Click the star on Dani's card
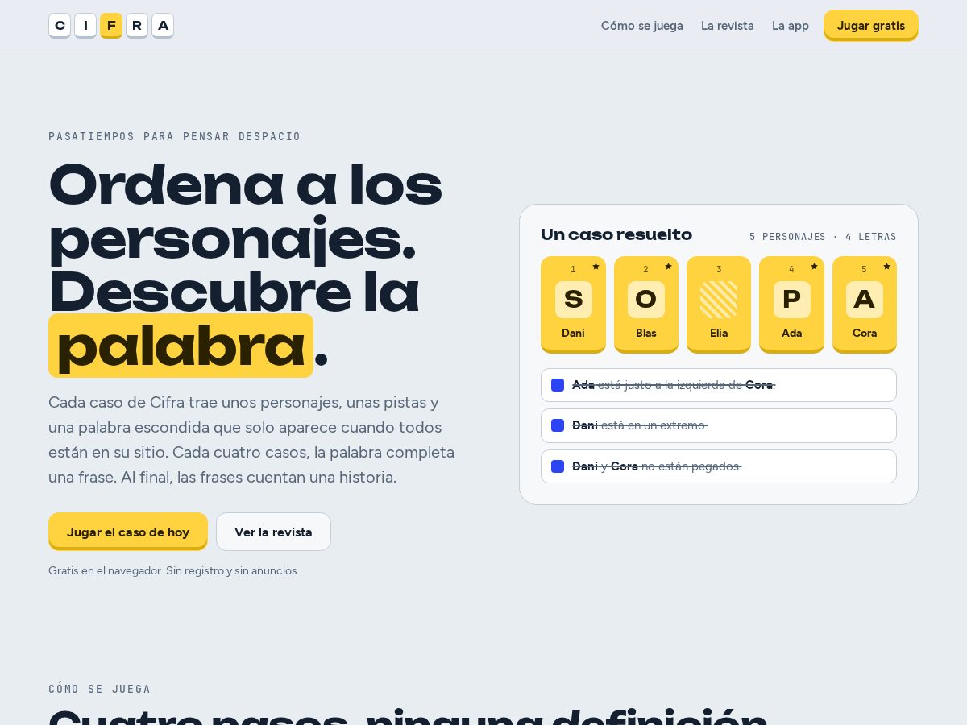This screenshot has width=967, height=725. [596, 266]
